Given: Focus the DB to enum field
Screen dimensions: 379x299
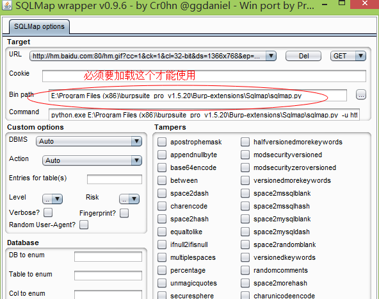Looking at the screenshot, I should (108, 257).
